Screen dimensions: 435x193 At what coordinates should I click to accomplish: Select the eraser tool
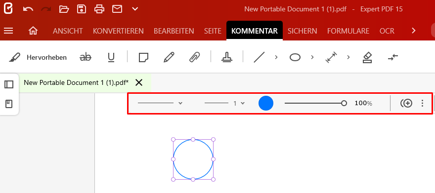[367, 58]
